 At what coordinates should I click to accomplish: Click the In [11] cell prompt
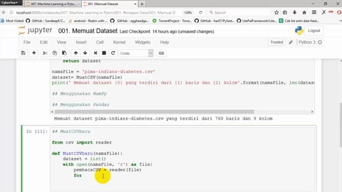tap(37, 132)
